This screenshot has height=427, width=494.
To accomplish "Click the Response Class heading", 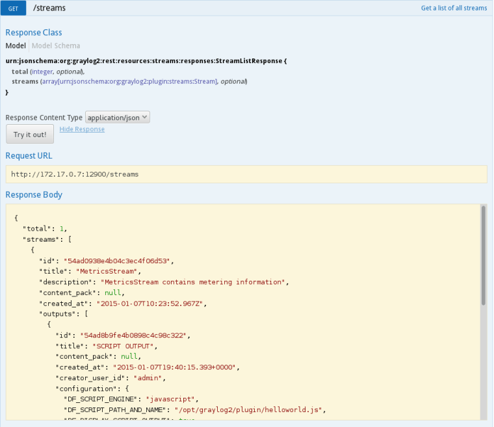I will click(x=34, y=32).
